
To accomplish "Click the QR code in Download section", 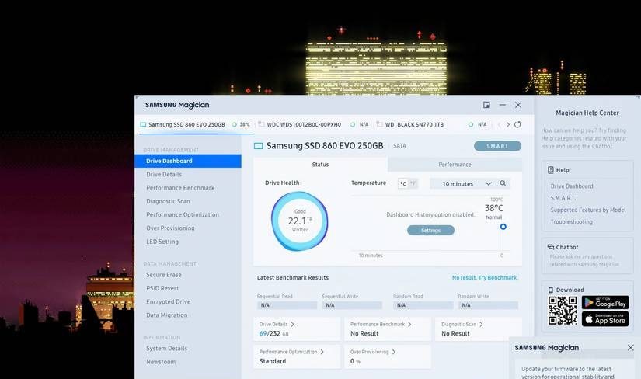I will [563, 311].
